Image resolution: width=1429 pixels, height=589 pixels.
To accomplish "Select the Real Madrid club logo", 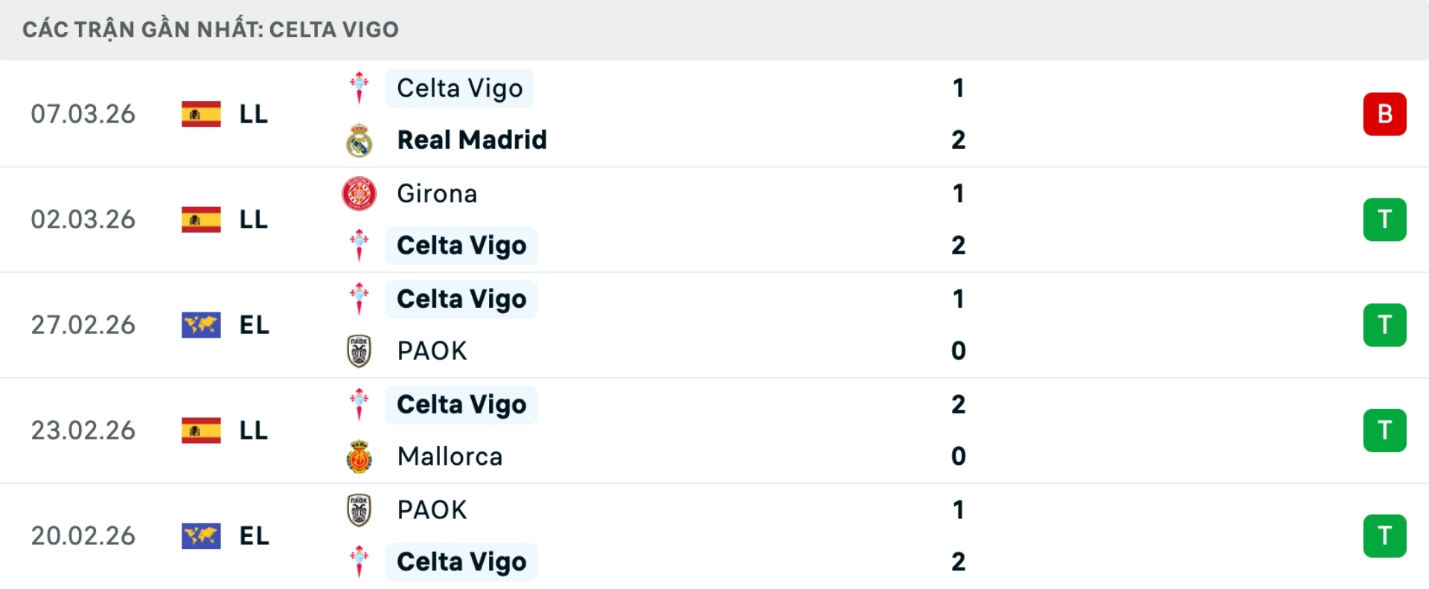I will click(359, 140).
